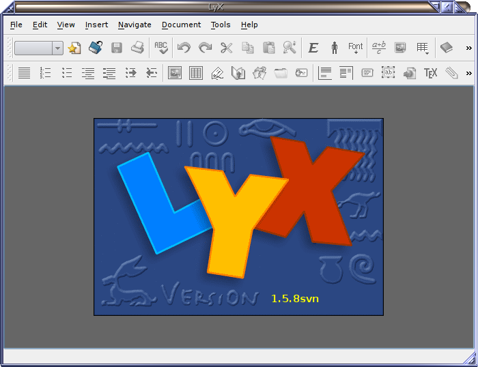Click the second toolbar drag handle
The height and width of the screenshot is (367, 478).
(x=9, y=73)
